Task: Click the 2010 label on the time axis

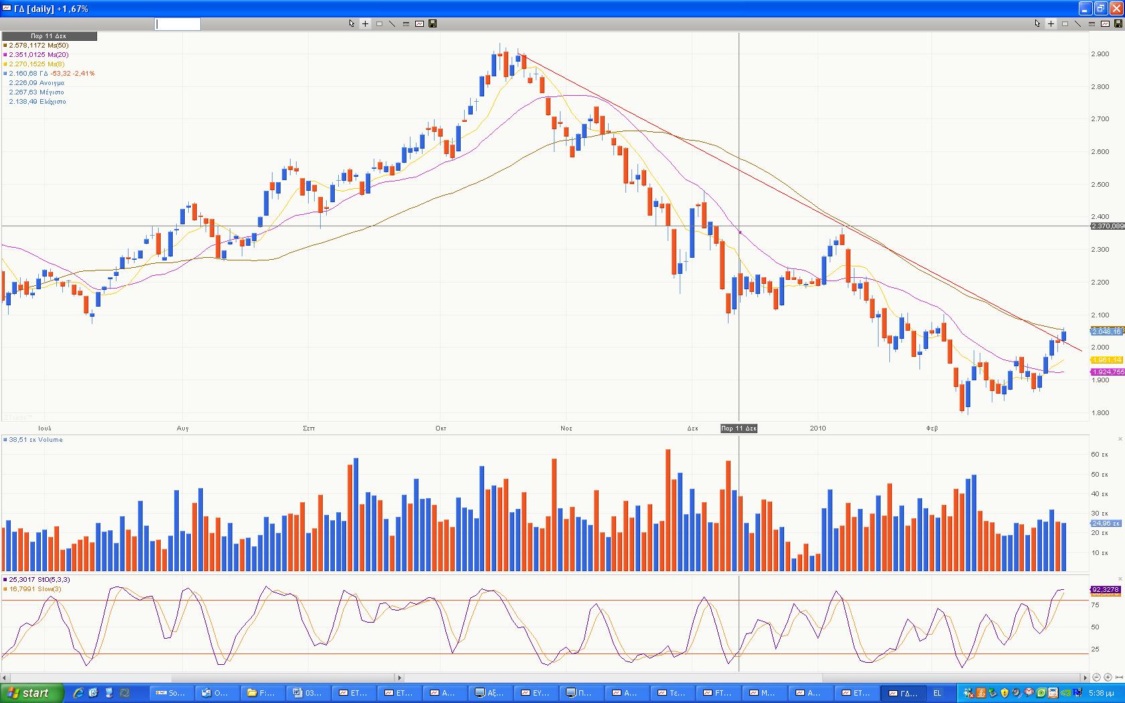Action: 818,428
